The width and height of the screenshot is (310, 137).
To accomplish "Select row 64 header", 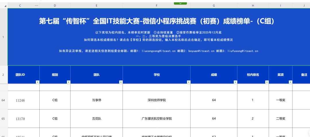I will click(x=3, y=100).
